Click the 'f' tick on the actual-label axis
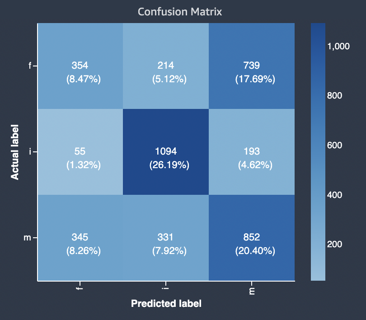 tap(30, 66)
